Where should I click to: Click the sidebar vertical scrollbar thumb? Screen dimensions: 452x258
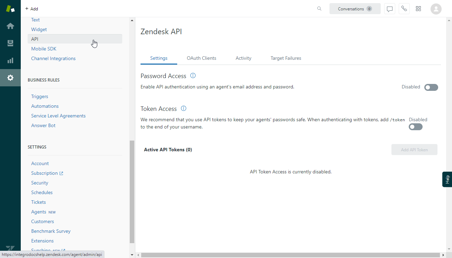coord(132,192)
